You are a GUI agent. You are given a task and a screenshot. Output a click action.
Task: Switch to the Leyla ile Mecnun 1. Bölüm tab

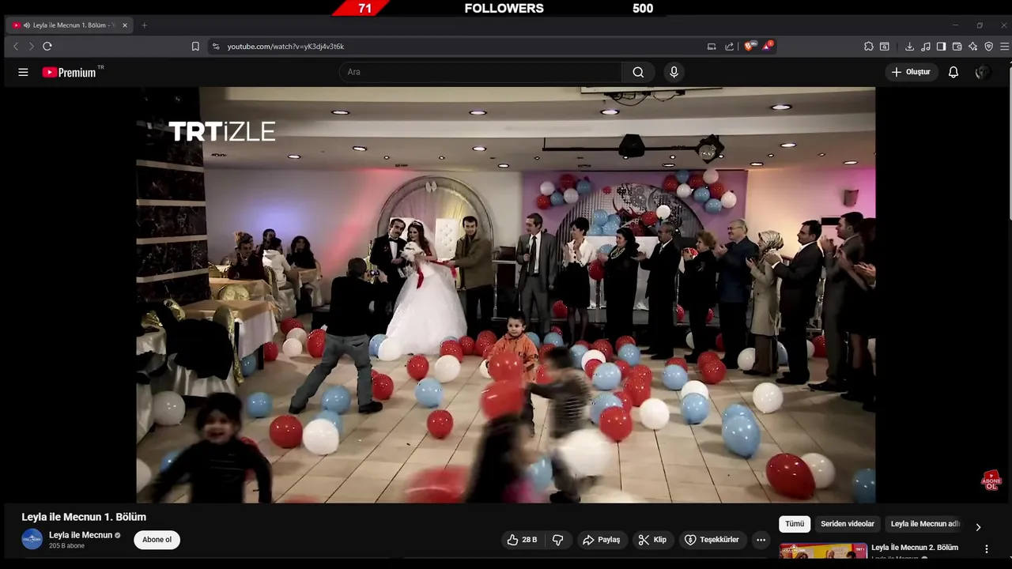69,25
